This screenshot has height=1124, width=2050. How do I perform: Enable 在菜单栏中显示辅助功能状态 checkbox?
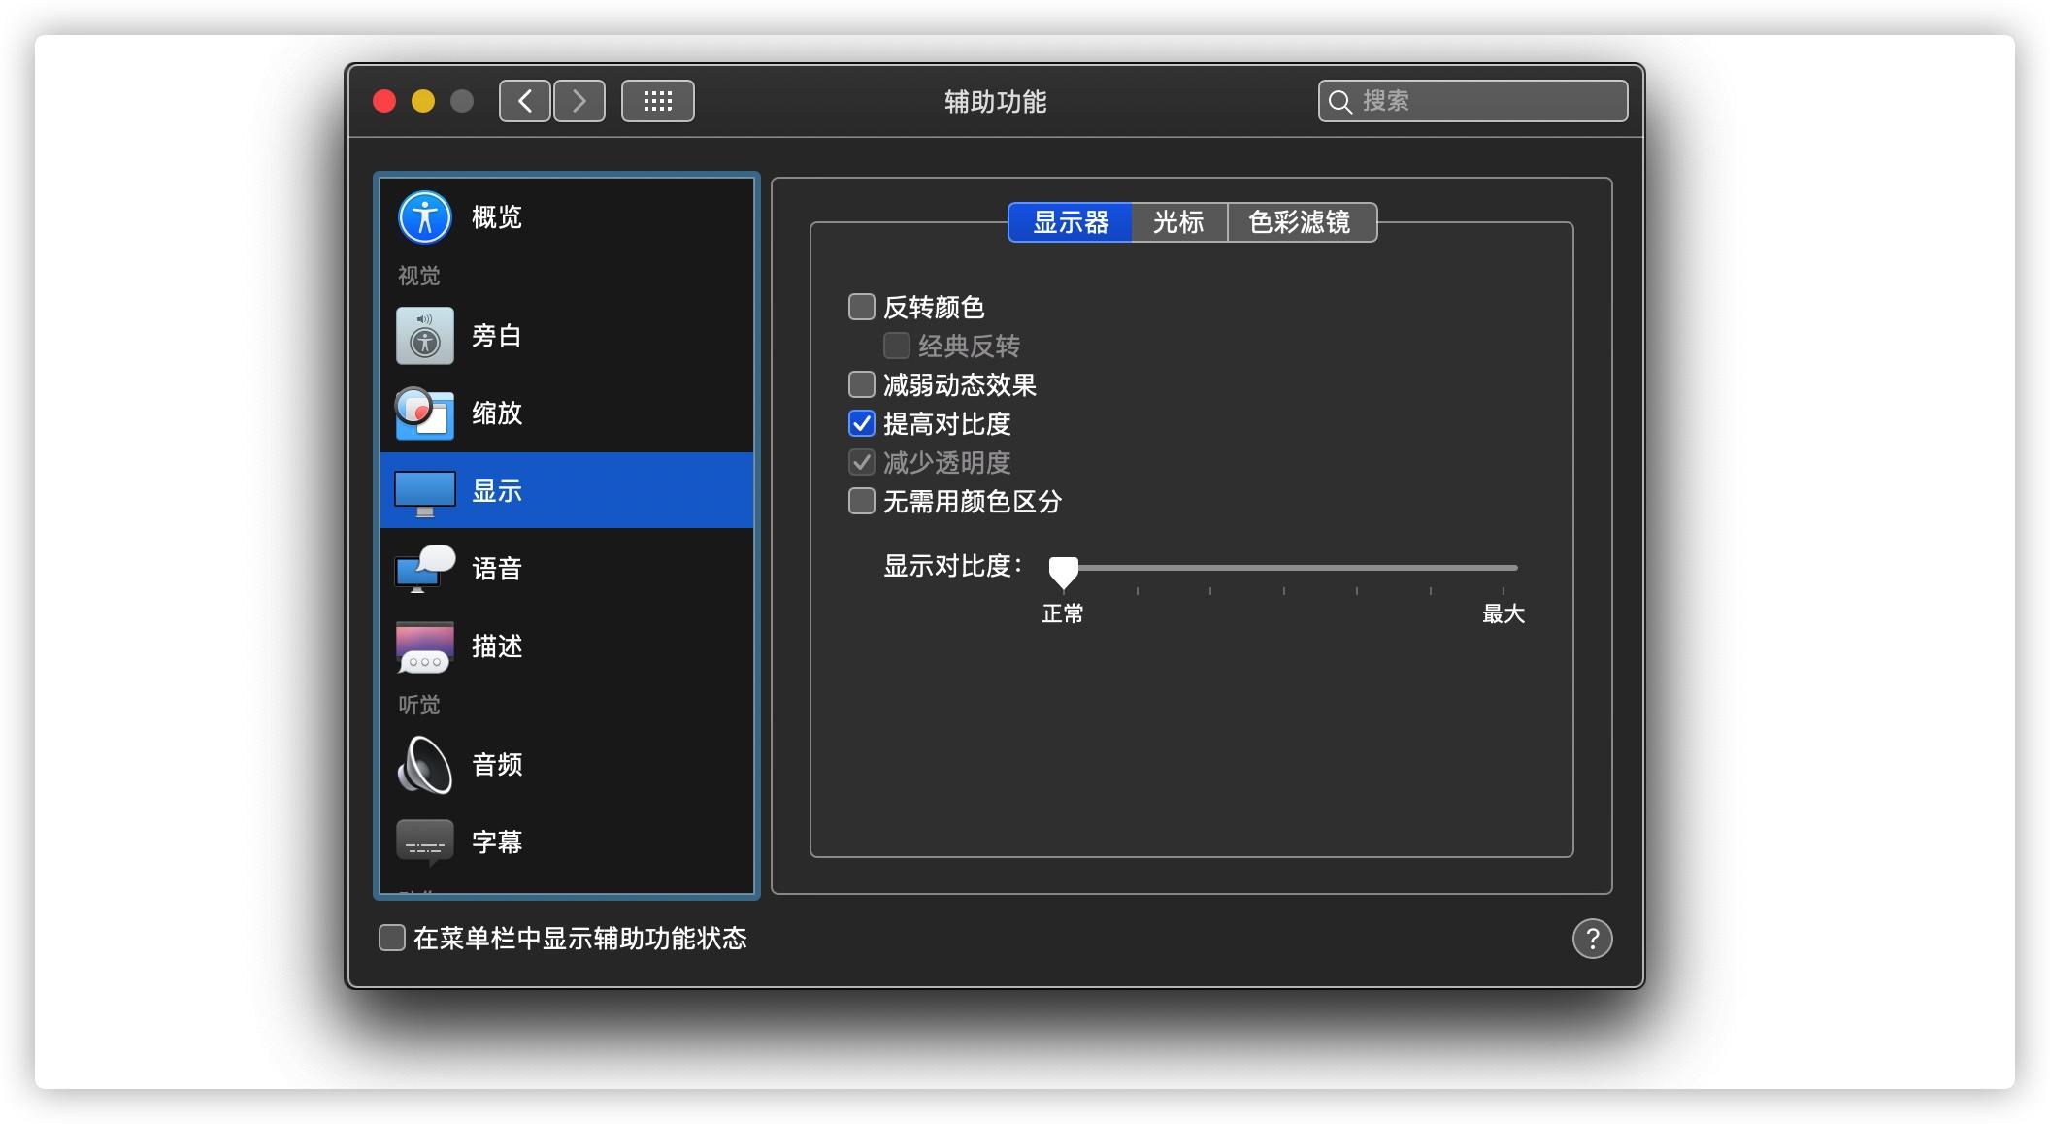point(392,938)
